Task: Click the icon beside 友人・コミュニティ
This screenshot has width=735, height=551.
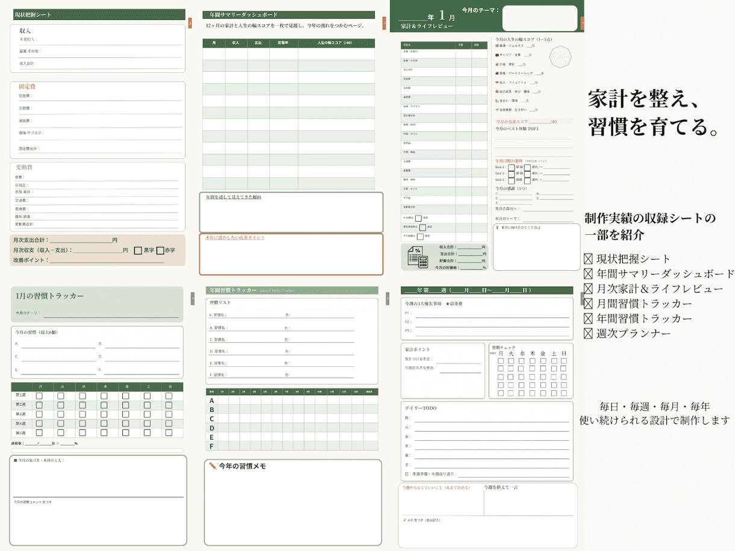Action: tap(496, 82)
